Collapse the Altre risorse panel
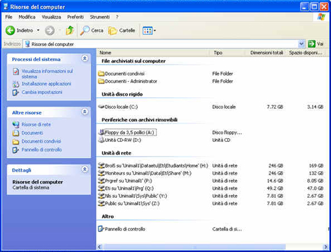 (85, 112)
